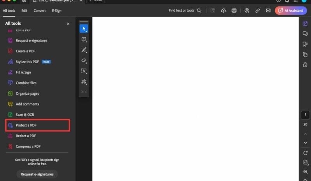Open the E-Sign tab
Viewport: 311px width, 181px height.
[x=56, y=11]
